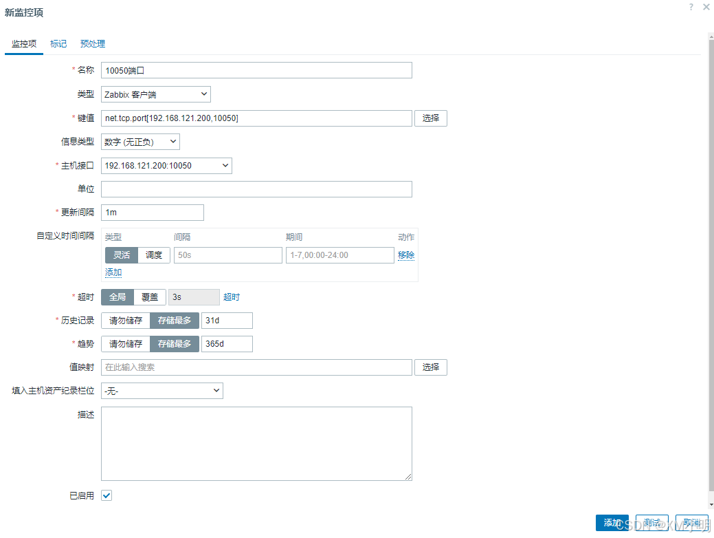The image size is (714, 538).
Task: Close the new item dialog
Action: tap(706, 7)
